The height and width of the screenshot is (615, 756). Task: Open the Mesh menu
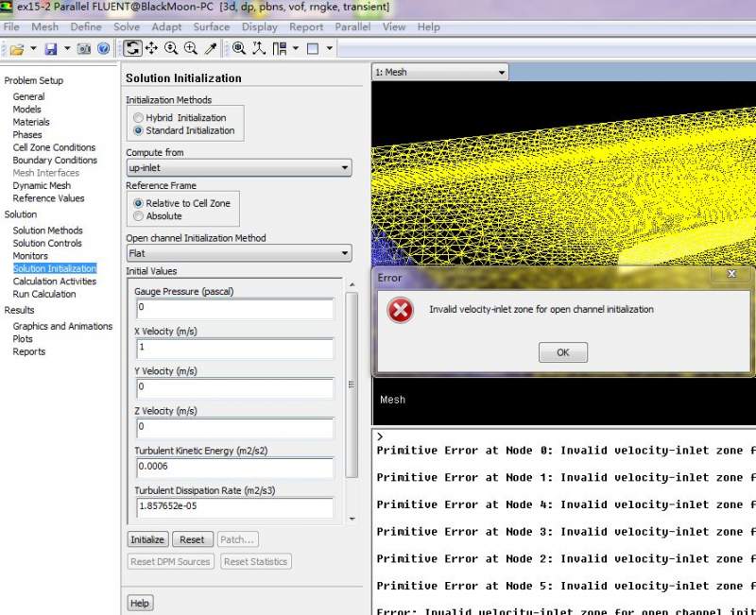[x=44, y=27]
